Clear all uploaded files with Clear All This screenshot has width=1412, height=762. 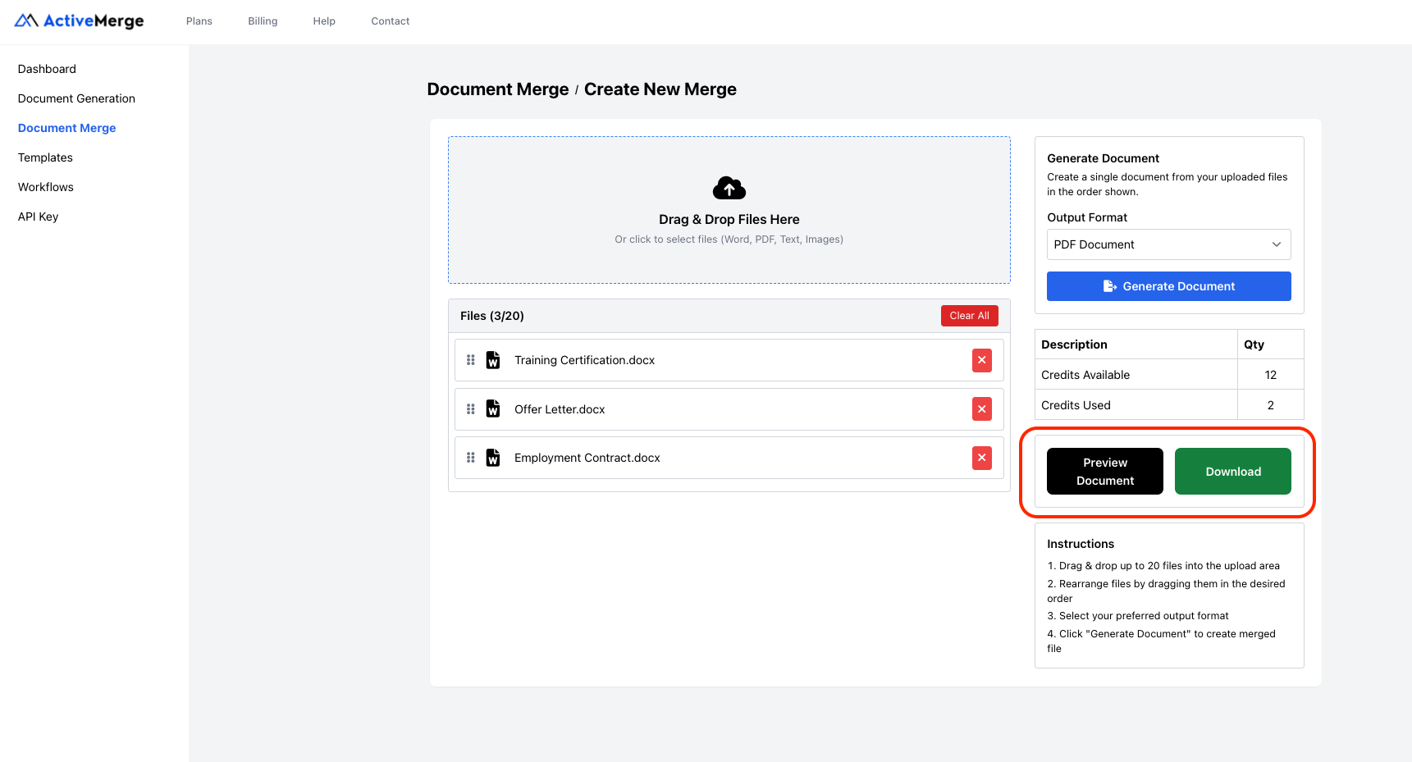click(969, 315)
